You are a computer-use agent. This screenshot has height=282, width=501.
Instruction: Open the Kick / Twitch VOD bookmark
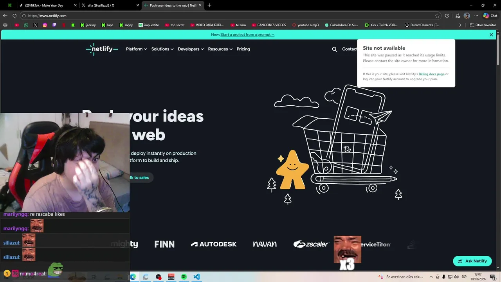click(x=381, y=25)
